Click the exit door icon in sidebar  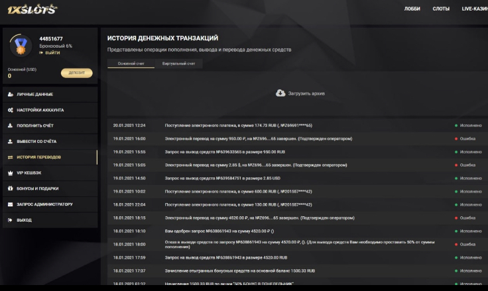pyautogui.click(x=10, y=220)
